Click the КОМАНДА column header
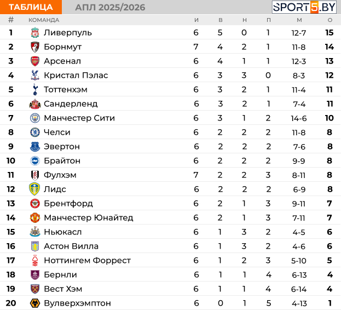Screen dimensions: 341x310 tap(44, 20)
